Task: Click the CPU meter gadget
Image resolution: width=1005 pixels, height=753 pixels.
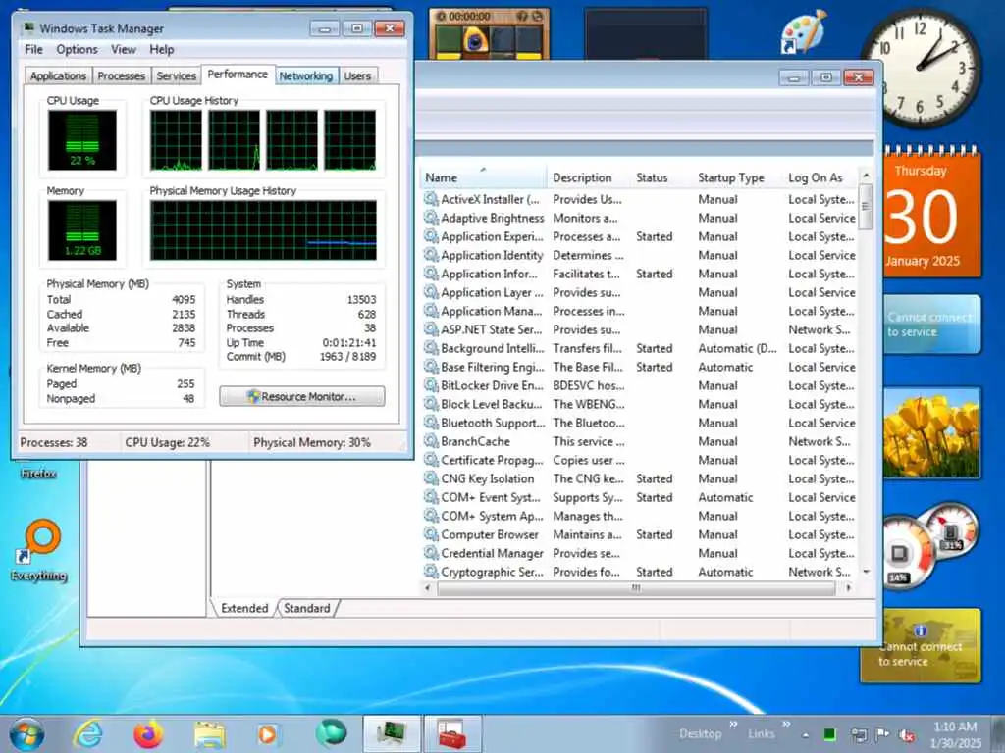Action: tap(928, 545)
